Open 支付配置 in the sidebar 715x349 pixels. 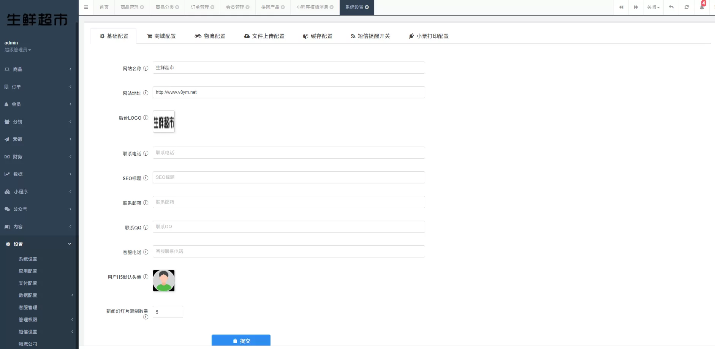(x=28, y=283)
